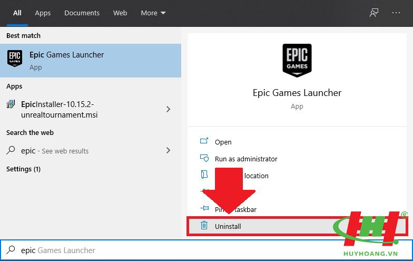Screen dimensions: 413x261
Task: Choose Uninstall action
Action: (297, 226)
